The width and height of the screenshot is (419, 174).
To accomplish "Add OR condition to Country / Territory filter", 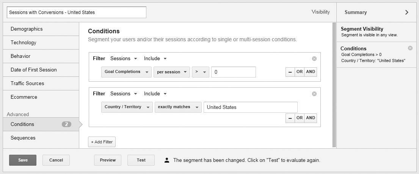I will 300,118.
